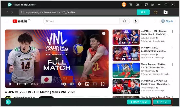
Task: Open options menu for JPN vs. SLO video
Action: click(172, 48)
